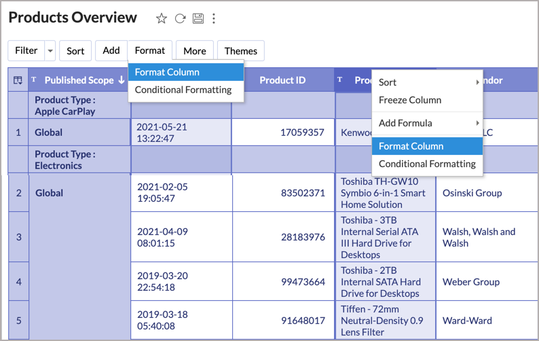Click the descending sort arrow on Published Scope
This screenshot has width=539, height=341.
(122, 80)
